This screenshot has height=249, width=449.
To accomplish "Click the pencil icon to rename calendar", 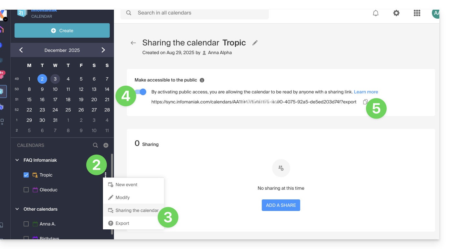I will point(255,43).
